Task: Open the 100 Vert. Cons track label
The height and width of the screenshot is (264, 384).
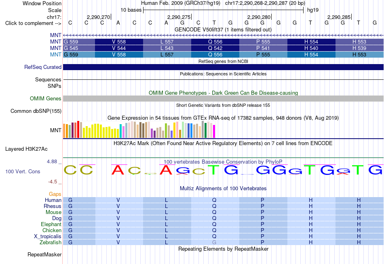Action: click(x=23, y=171)
